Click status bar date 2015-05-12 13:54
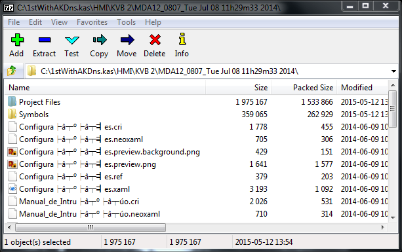The height and width of the screenshot is (252, 402). click(x=264, y=242)
